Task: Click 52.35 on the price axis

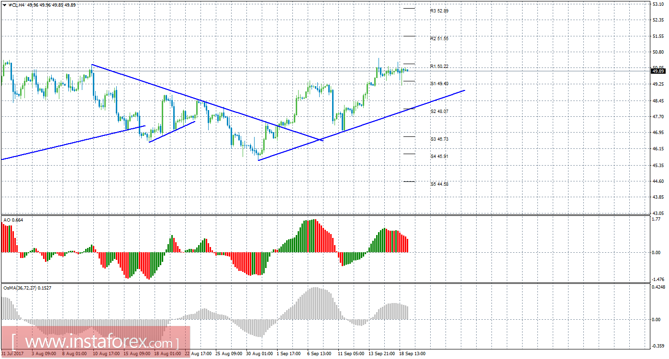Action: click(658, 20)
